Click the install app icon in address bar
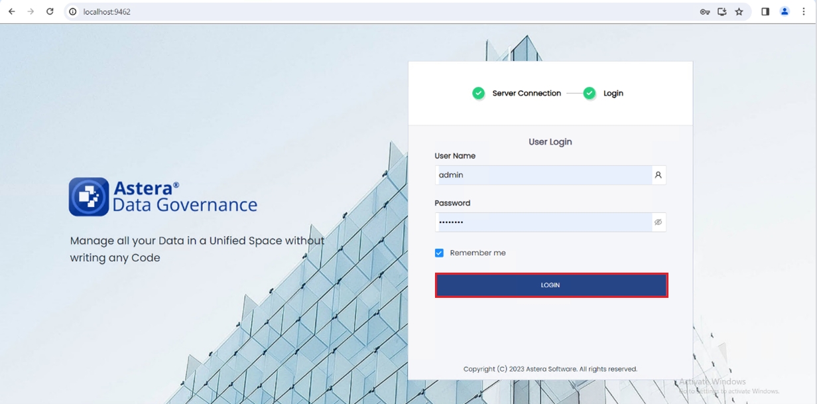This screenshot has width=817, height=404. click(722, 12)
